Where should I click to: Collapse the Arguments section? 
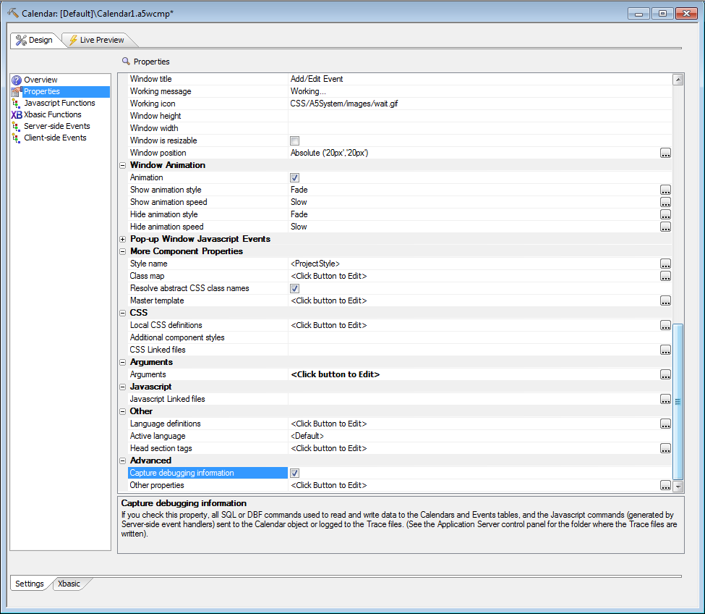pos(122,362)
